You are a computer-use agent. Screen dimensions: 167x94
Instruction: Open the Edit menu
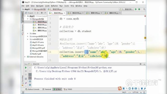(27, 6)
